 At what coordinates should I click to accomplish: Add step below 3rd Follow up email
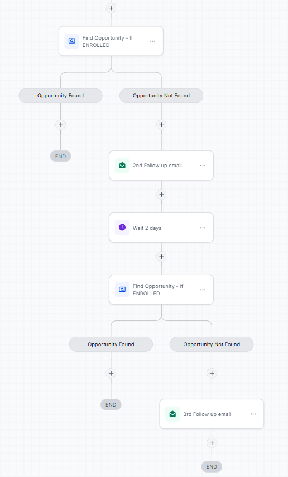212,443
